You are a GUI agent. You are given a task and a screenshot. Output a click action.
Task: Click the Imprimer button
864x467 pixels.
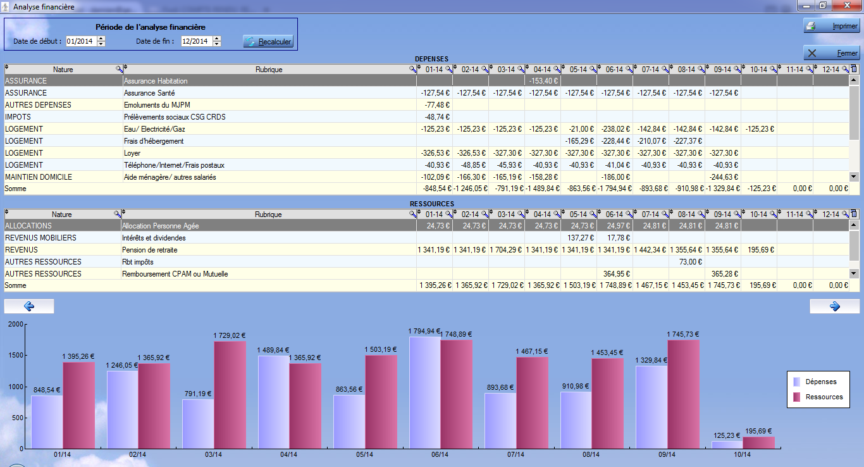pos(831,26)
